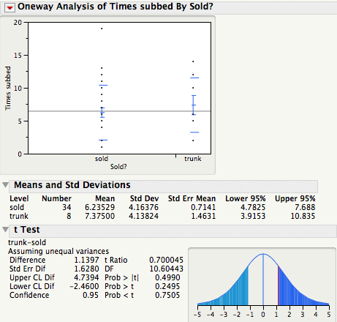Click the Sold? x-axis label
This screenshot has height=322, width=337.
[118, 167]
